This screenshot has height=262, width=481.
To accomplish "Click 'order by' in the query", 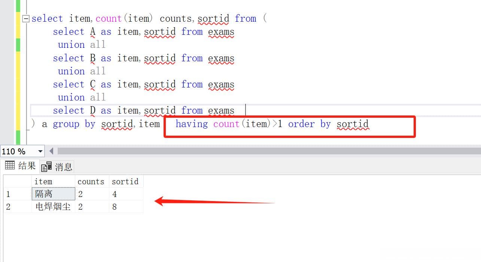I will [x=309, y=124].
